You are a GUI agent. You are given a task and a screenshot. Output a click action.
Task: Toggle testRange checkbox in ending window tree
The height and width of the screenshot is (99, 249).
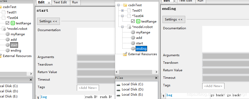pyautogui.click(x=133, y=21)
